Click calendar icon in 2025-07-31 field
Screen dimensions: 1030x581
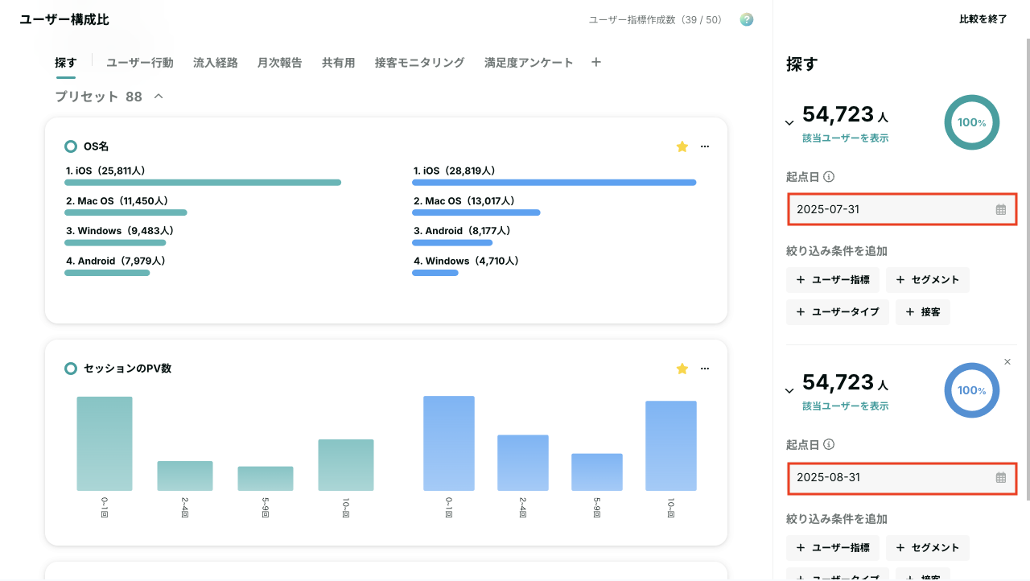(x=1001, y=209)
